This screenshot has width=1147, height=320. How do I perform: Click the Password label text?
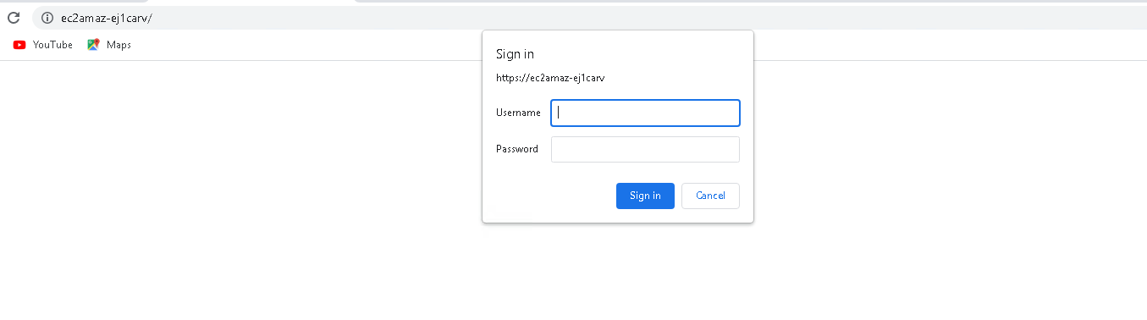(x=516, y=149)
